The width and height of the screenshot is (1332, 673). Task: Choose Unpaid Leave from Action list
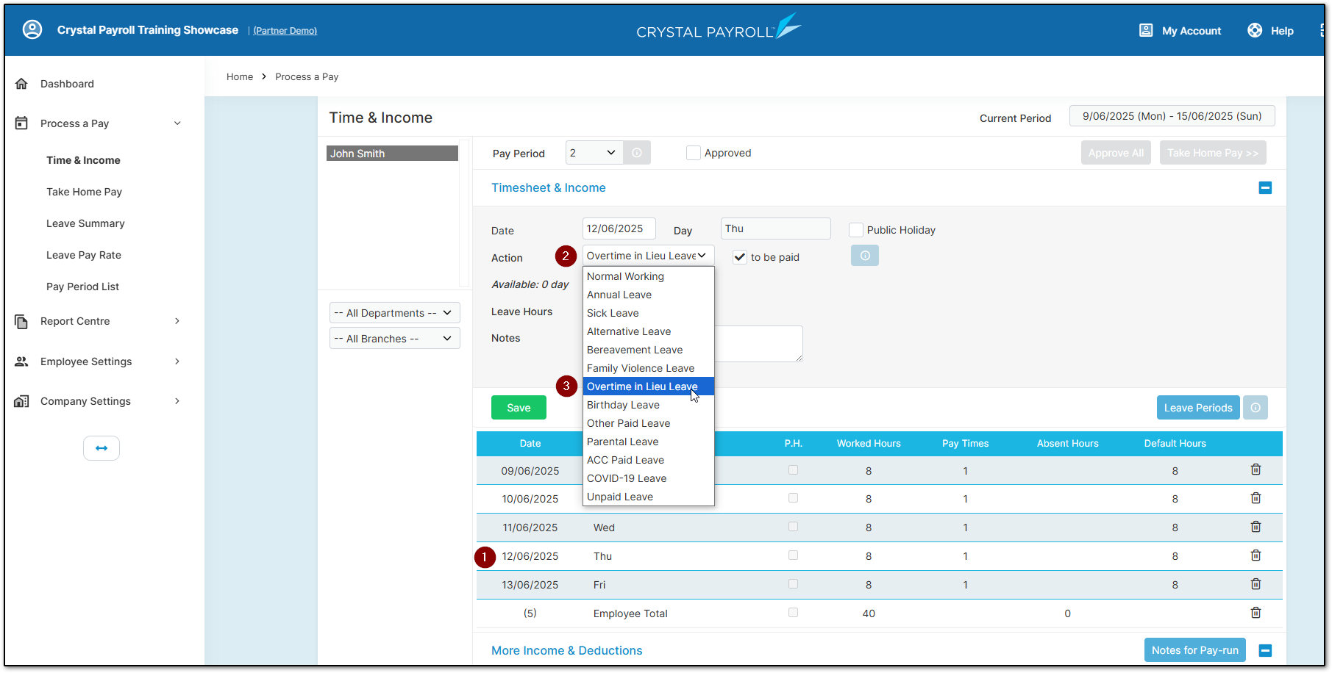coord(648,497)
